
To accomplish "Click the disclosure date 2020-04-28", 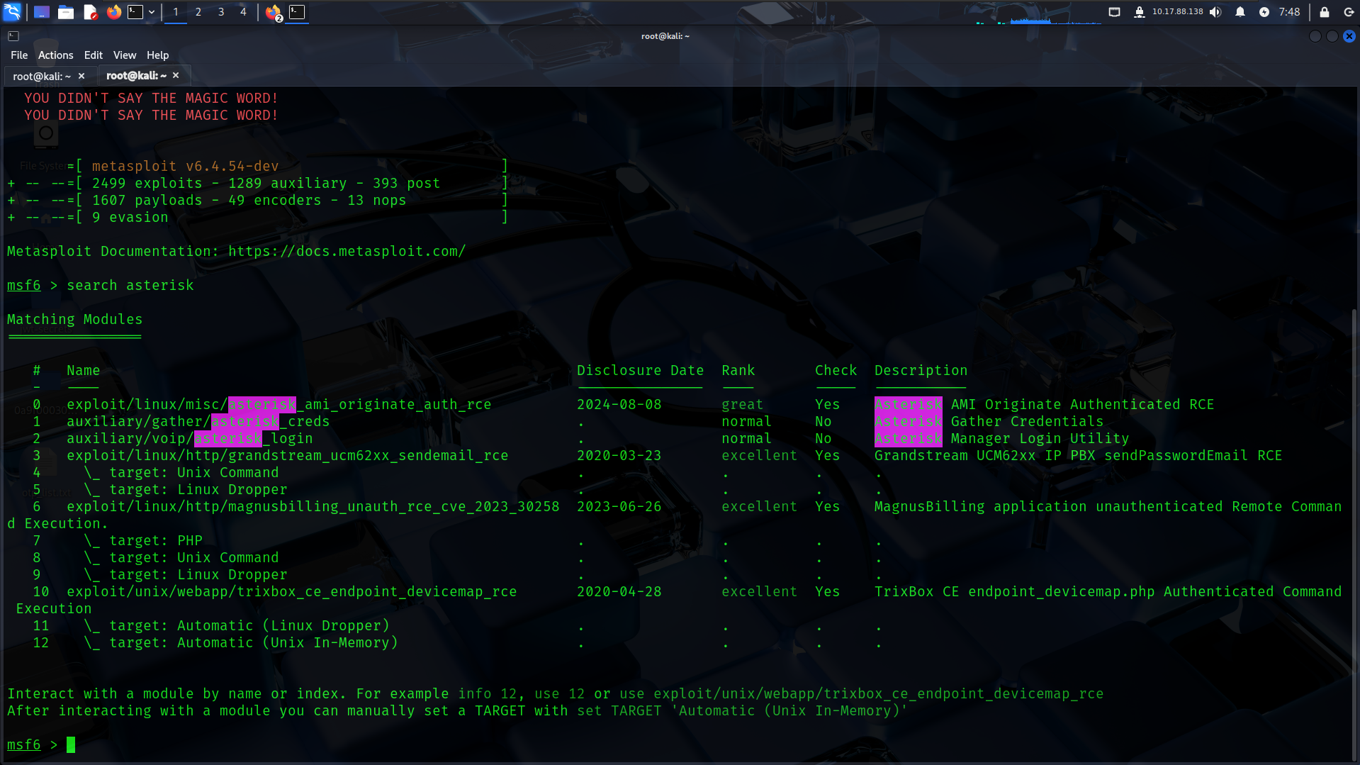I will point(619,592).
